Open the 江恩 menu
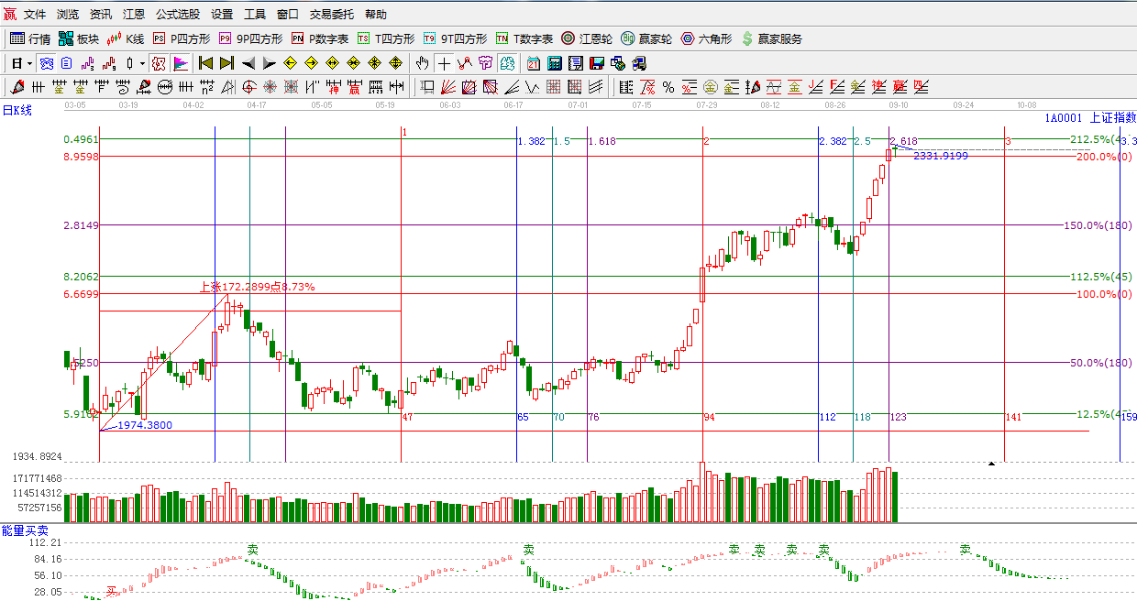Screen dimensions: 1137x601 [134, 15]
